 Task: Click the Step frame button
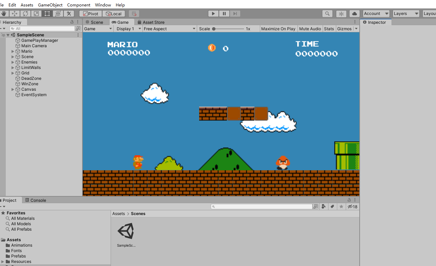pos(235,14)
